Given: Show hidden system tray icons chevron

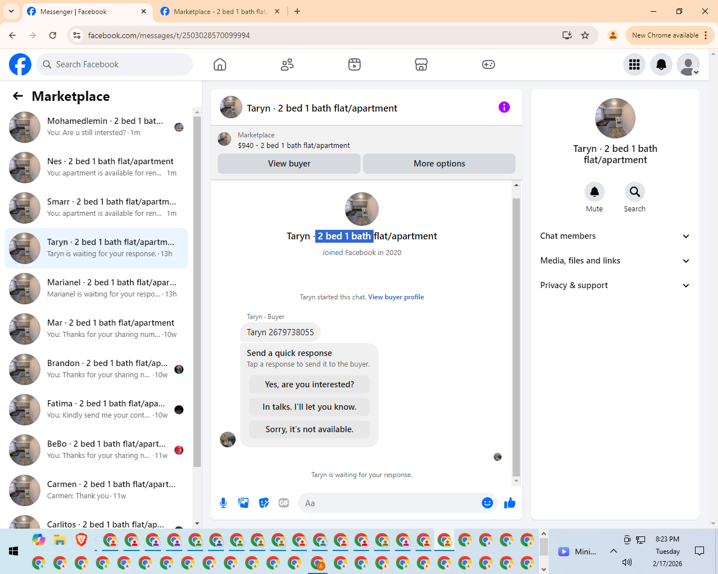Looking at the screenshot, I should (614, 551).
